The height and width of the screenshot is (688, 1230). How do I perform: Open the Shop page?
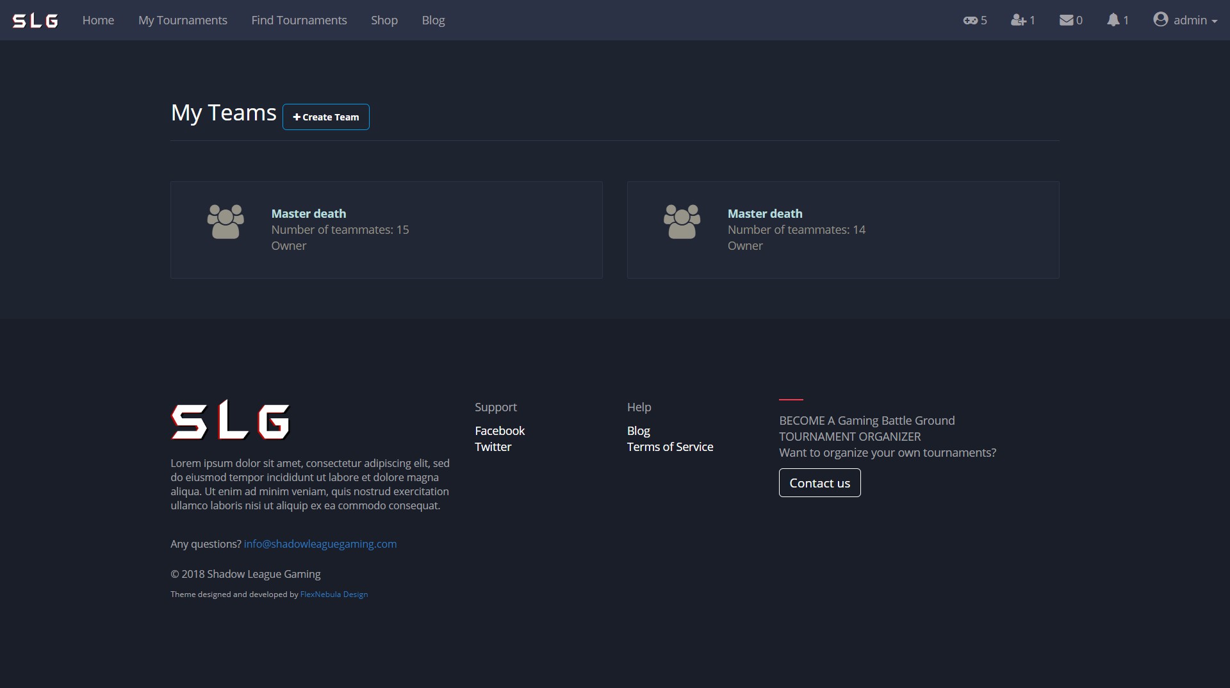[384, 20]
